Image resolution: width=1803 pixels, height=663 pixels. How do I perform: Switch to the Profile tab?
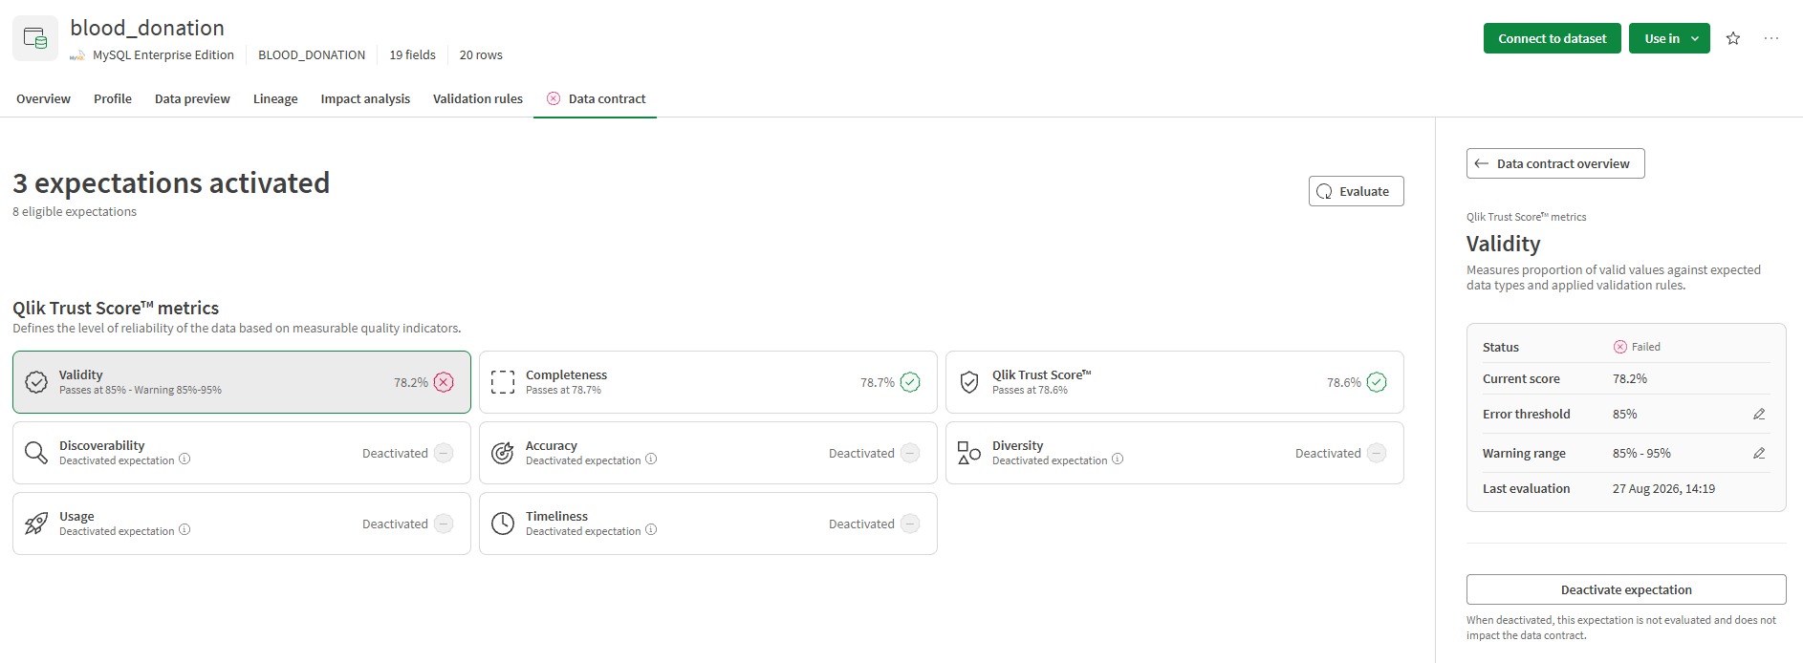tap(113, 98)
